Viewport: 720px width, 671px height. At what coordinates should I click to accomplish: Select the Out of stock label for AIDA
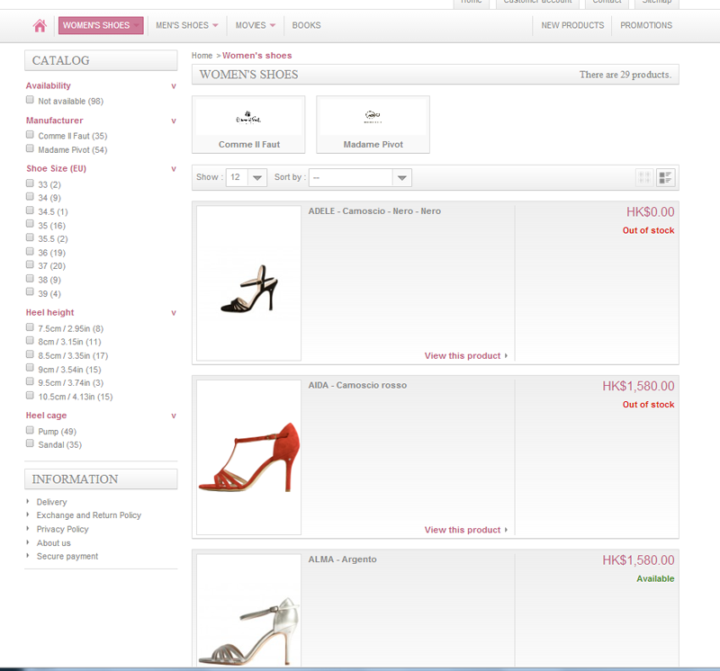click(x=648, y=405)
